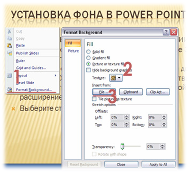The width and height of the screenshot is (188, 172).
Task: Click the Reset Background button
Action: coord(84,164)
